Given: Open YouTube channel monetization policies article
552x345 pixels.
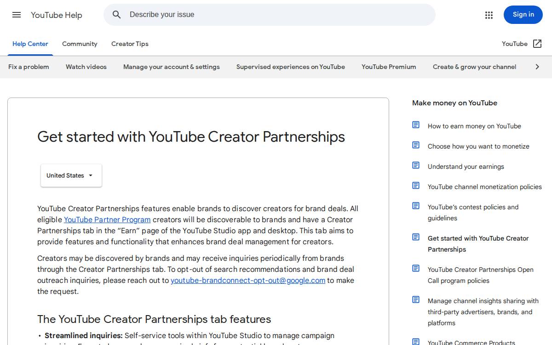Looking at the screenshot, I should click(485, 187).
